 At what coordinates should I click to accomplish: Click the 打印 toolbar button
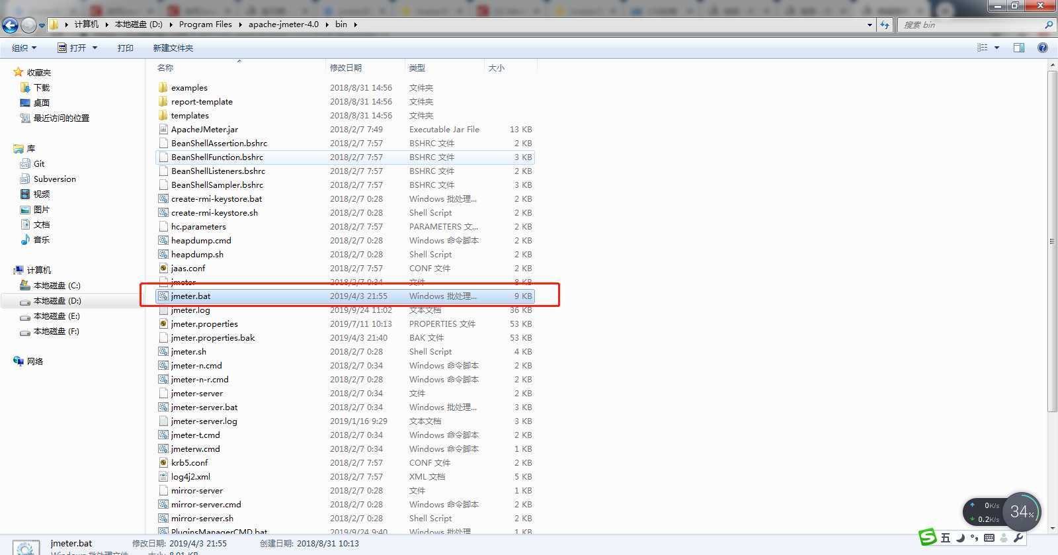[x=125, y=48]
